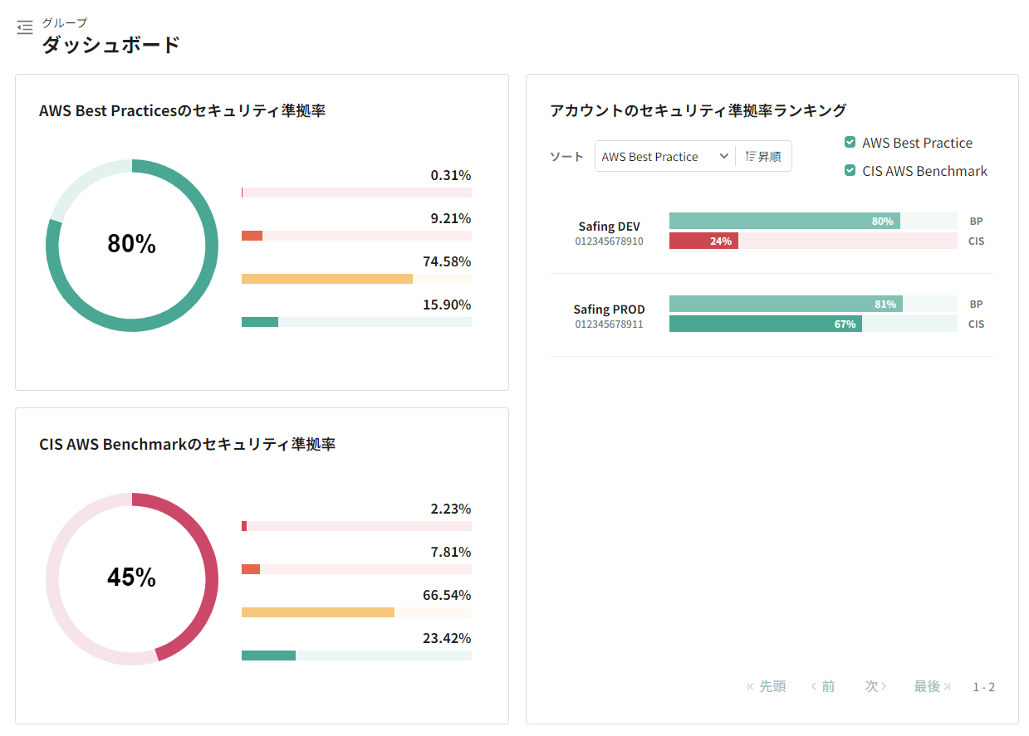Click the 66.54% bar value
1029x736 pixels.
[447, 595]
